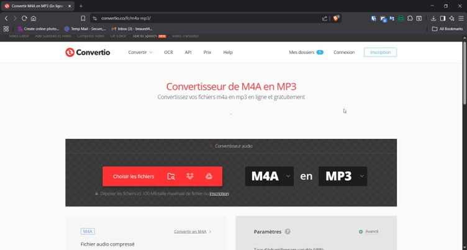Open the browser home page icon
467x250 pixels.
coord(34,19)
